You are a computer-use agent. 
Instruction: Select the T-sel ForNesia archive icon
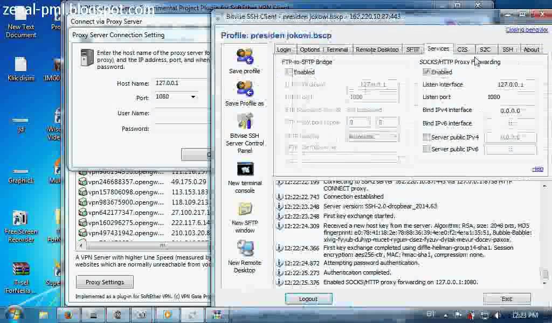point(20,278)
